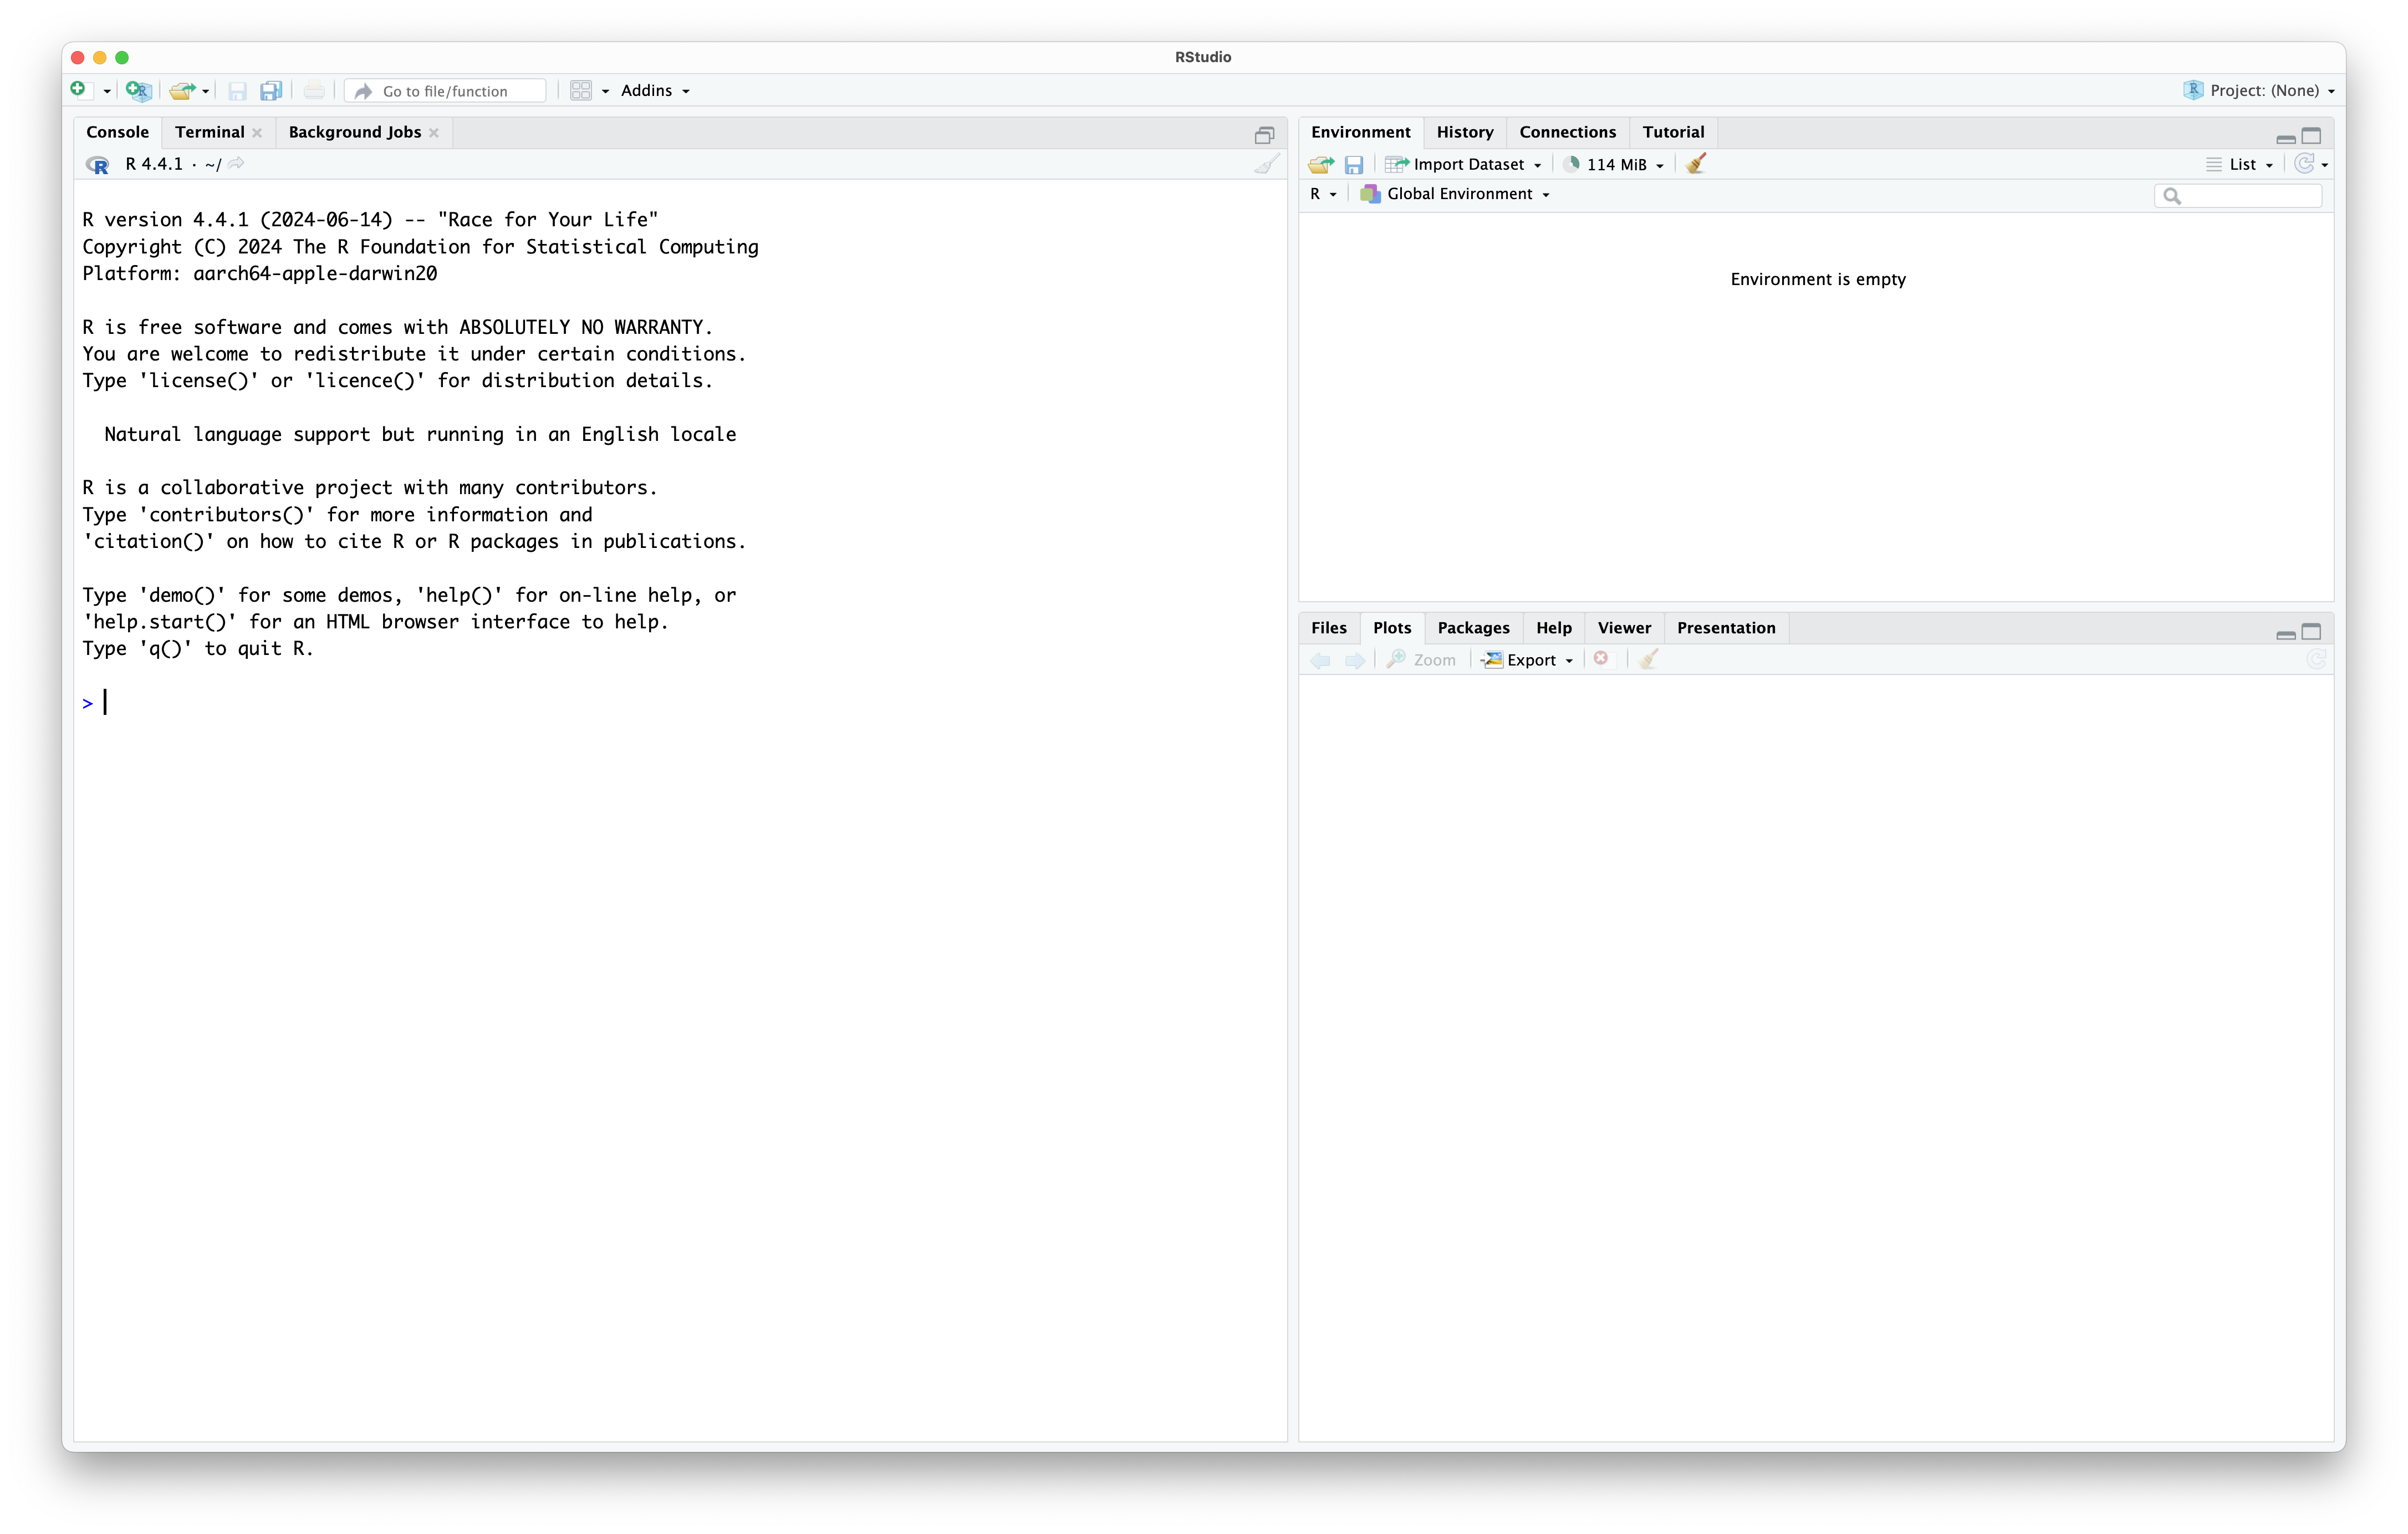Image resolution: width=2408 pixels, height=1534 pixels.
Task: Open the History tab
Action: click(x=1464, y=132)
